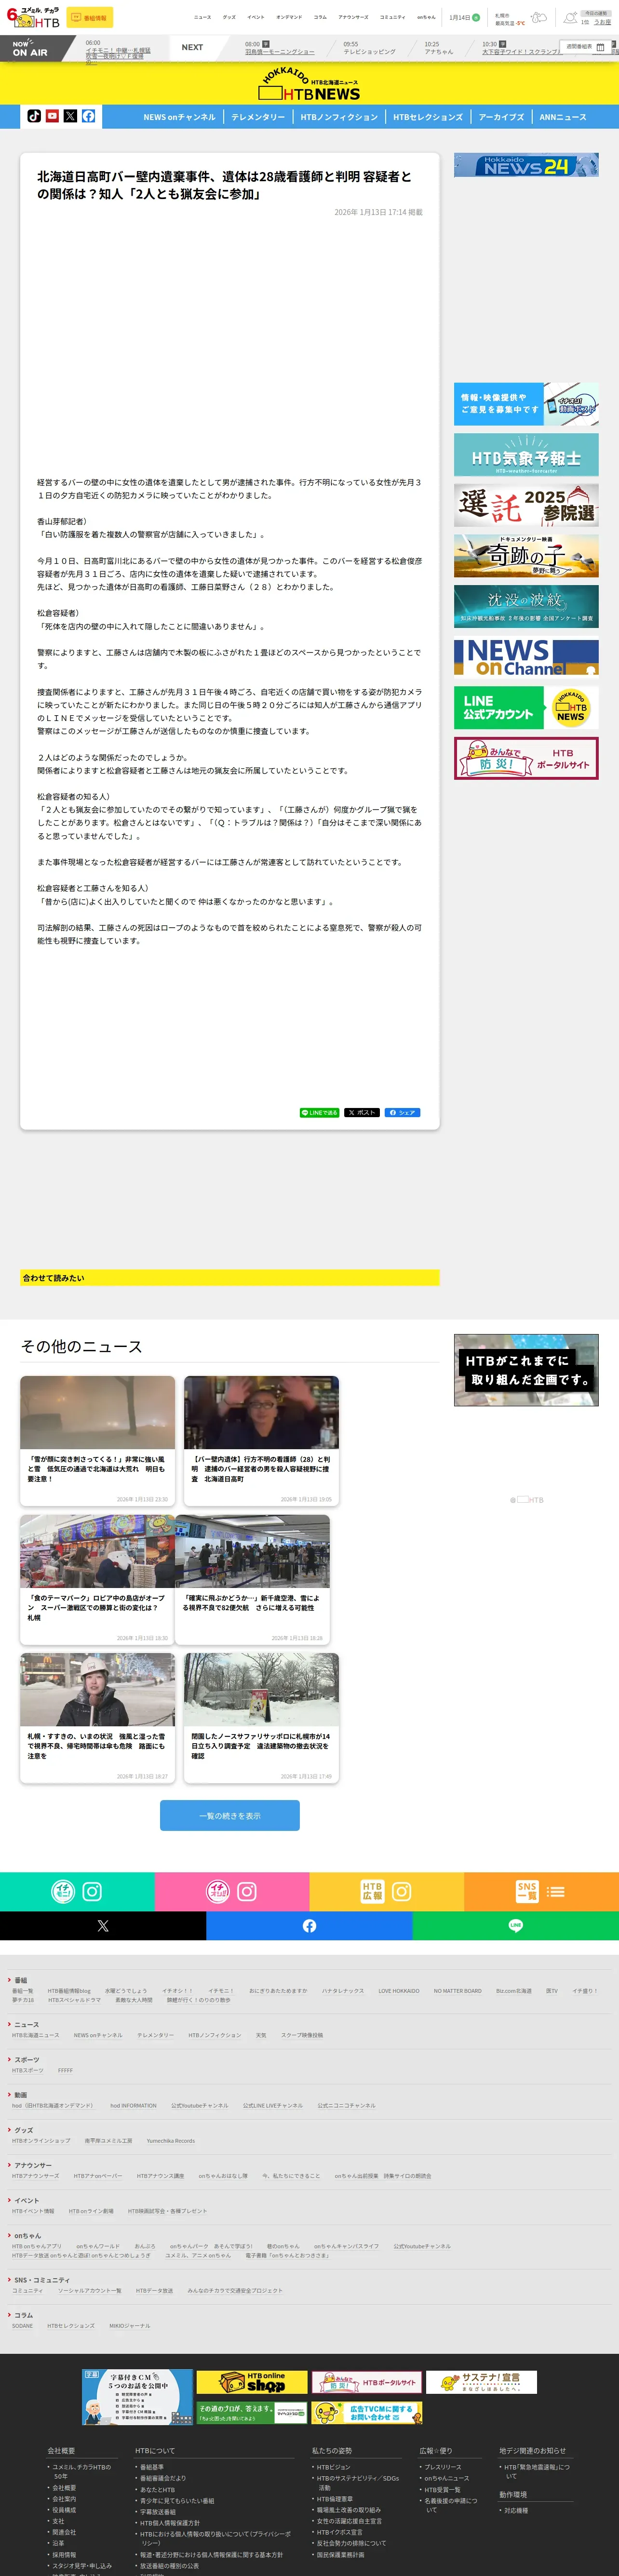This screenshot has height=2576, width=619.
Task: Open the アーカイブズ menu item
Action: tap(501, 117)
